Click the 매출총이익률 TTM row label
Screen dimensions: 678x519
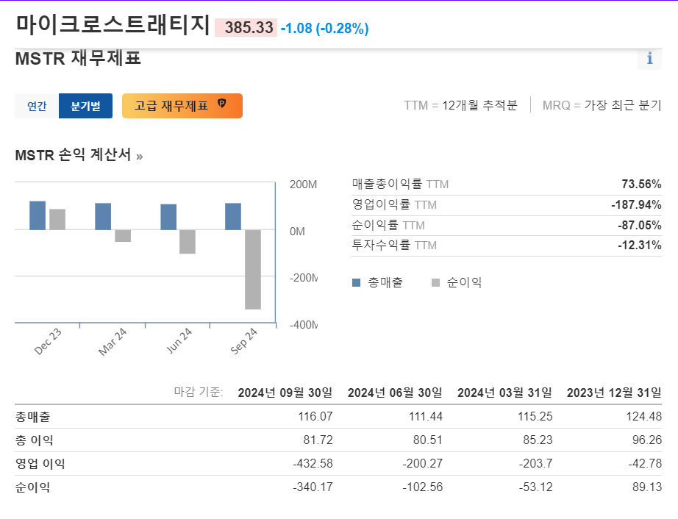400,184
